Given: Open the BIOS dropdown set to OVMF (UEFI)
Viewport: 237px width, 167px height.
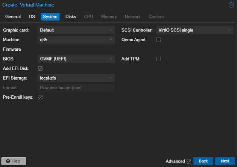Looking at the screenshot, I should pyautogui.click(x=76, y=59).
